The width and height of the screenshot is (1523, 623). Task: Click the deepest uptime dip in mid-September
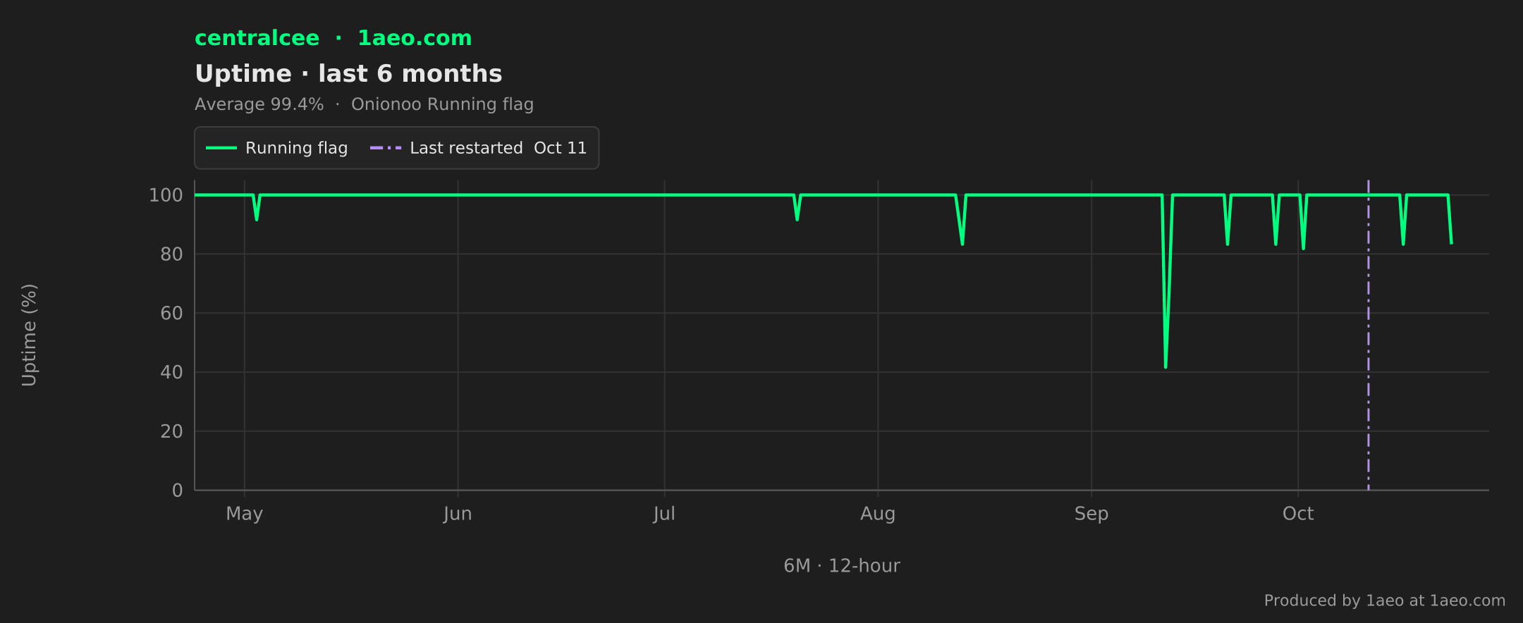[1166, 366]
